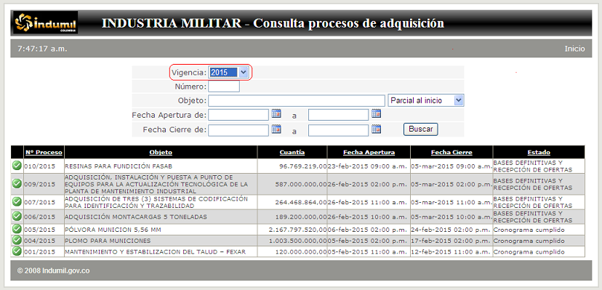Screen dimensions: 602x290
Task: Click the Indumil logo in header
Action: [x=46, y=23]
